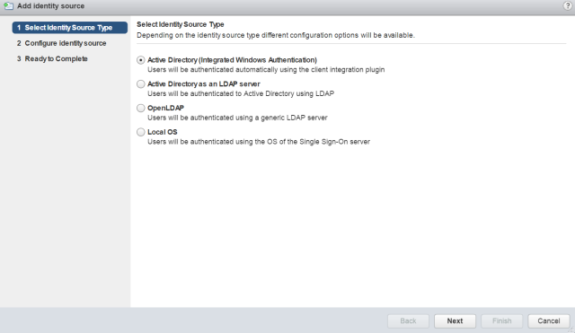Click the 'Select Identity Source Type' heading text
This screenshot has height=333, width=575.
pyautogui.click(x=181, y=24)
